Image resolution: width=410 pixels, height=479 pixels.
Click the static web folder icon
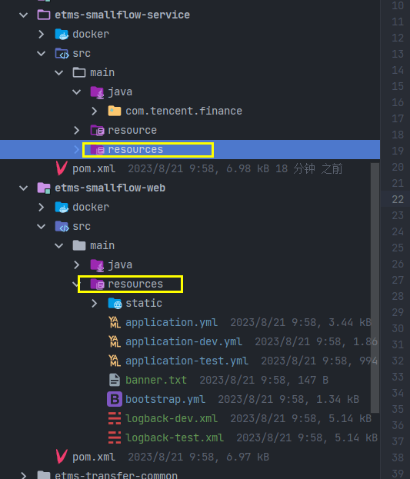pyautogui.click(x=115, y=304)
